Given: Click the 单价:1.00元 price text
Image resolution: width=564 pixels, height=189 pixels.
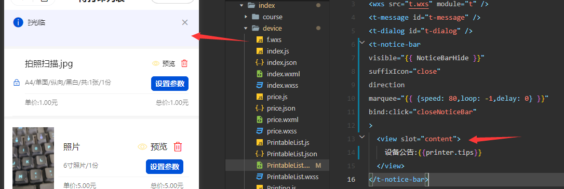Looking at the screenshot, I should click(x=42, y=103).
